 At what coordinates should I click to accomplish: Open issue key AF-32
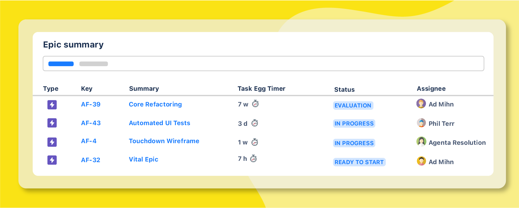(91, 160)
